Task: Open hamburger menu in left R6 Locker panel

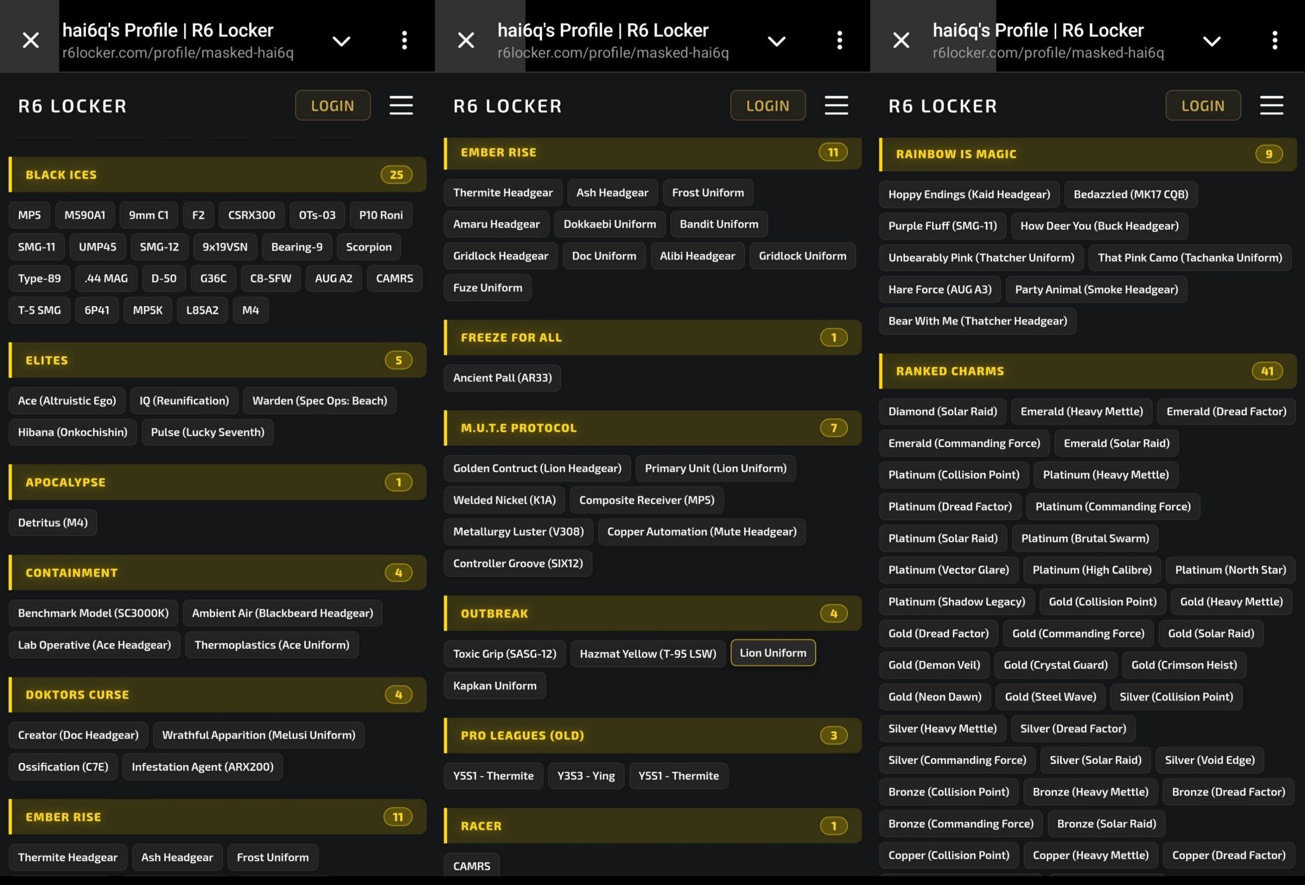Action: tap(401, 105)
